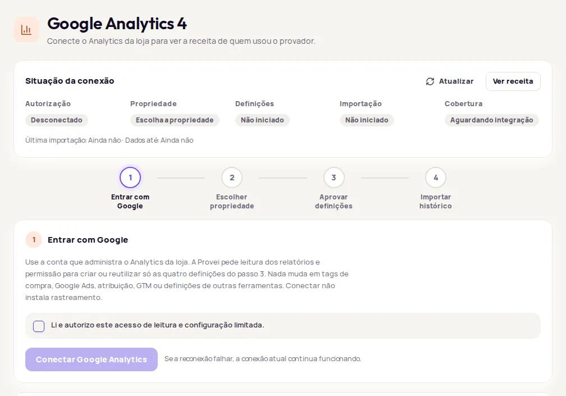This screenshot has width=566, height=396.
Task: Select step 4 circle in stepper
Action: click(436, 177)
